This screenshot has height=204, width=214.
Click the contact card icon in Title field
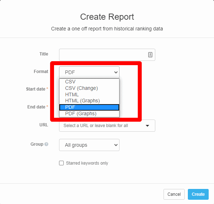(150, 55)
